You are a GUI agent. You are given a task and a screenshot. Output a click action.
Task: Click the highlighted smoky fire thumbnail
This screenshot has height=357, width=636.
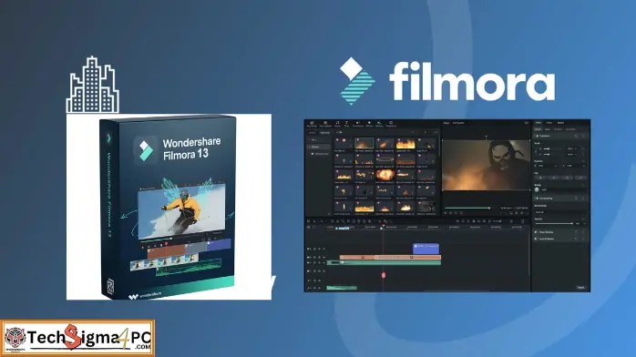tap(364, 144)
